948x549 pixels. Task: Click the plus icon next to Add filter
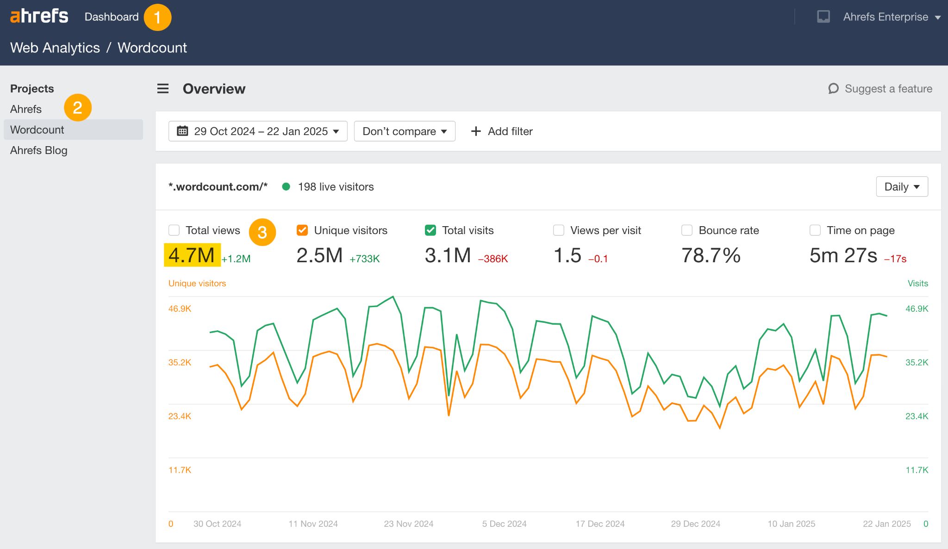[475, 131]
